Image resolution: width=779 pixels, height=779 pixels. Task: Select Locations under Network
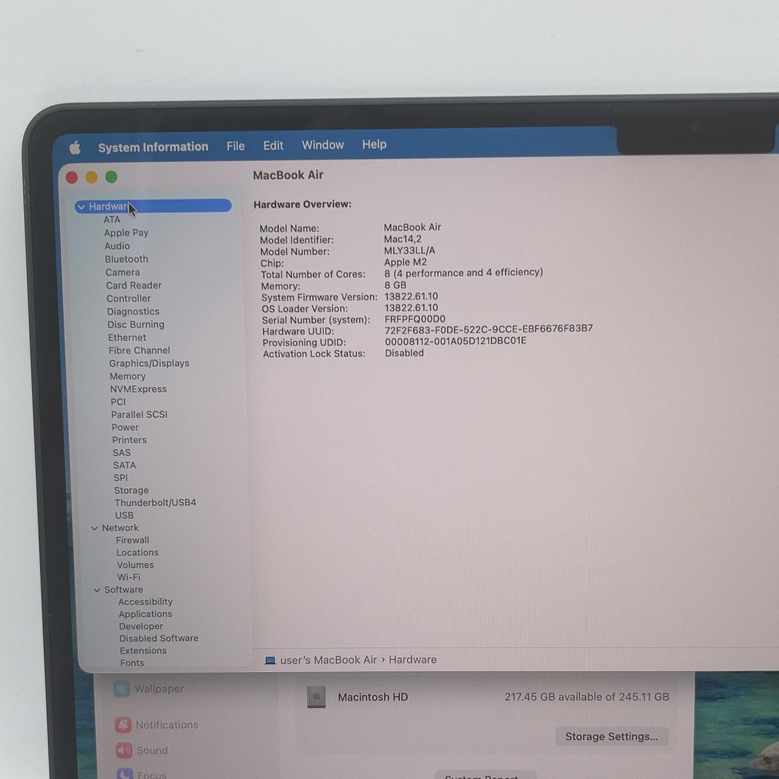[x=137, y=553]
